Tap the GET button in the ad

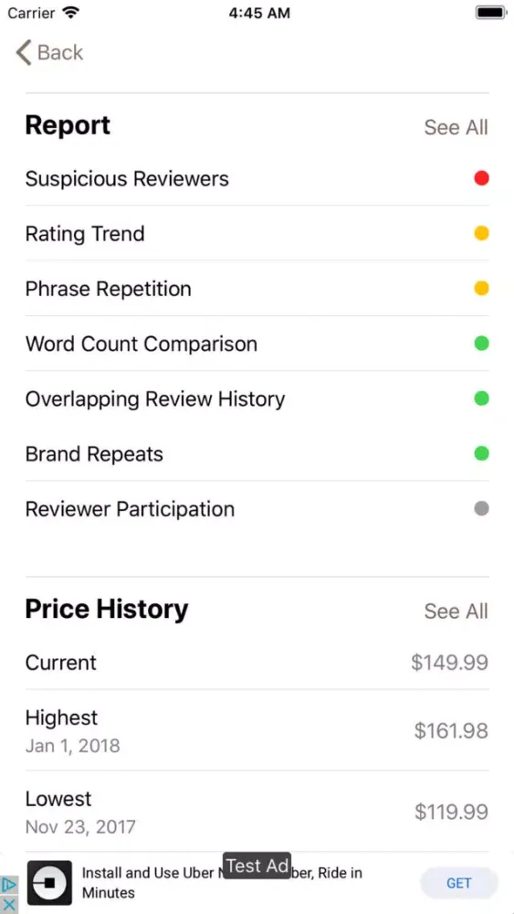coord(458,883)
